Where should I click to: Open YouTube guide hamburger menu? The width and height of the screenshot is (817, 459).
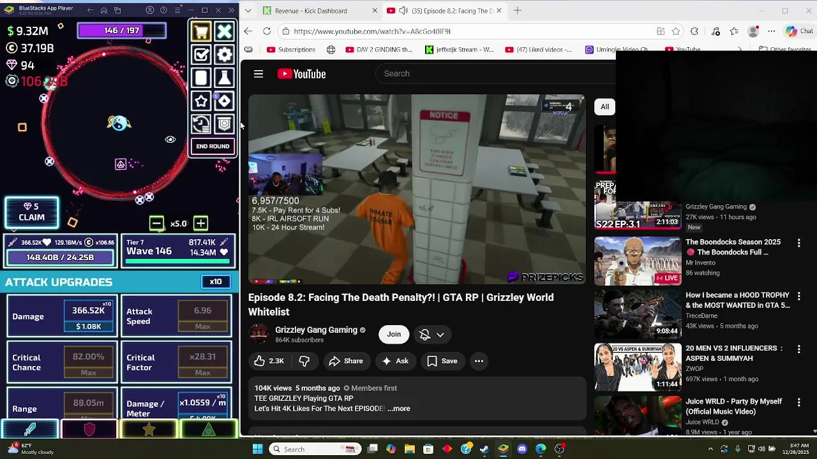click(259, 74)
